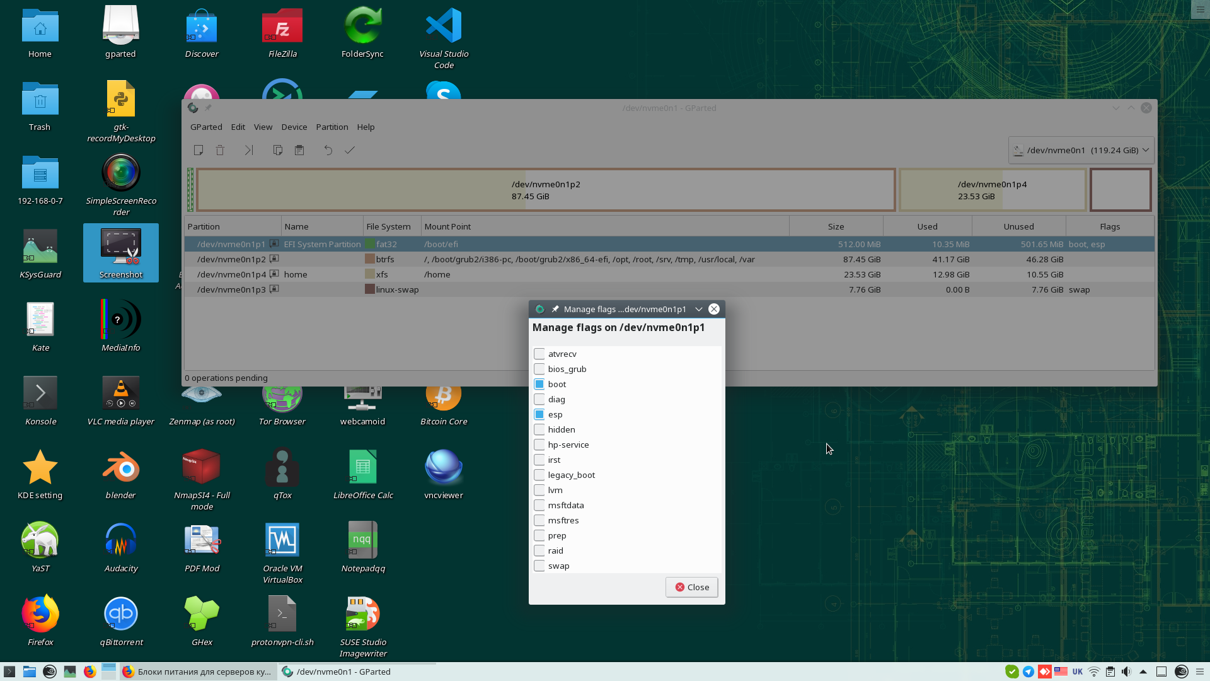Open the Device menu

tap(294, 127)
